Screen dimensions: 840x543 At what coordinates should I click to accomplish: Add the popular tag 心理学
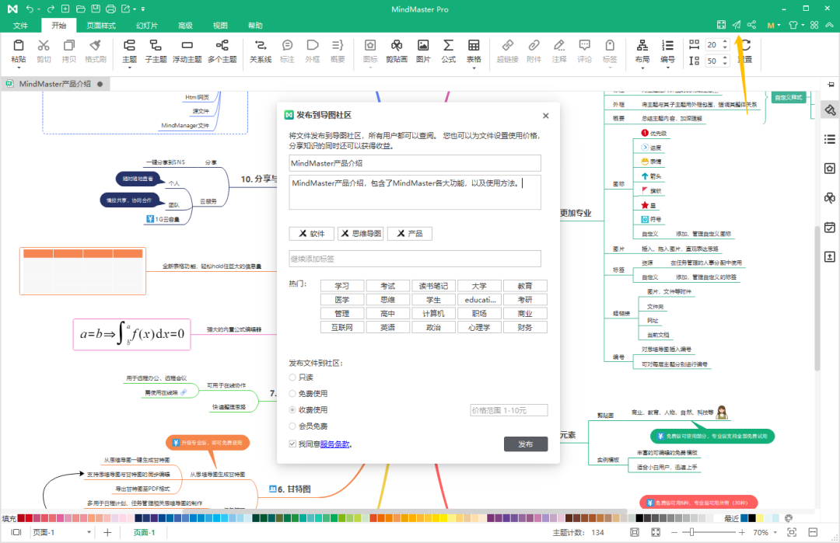[479, 327]
